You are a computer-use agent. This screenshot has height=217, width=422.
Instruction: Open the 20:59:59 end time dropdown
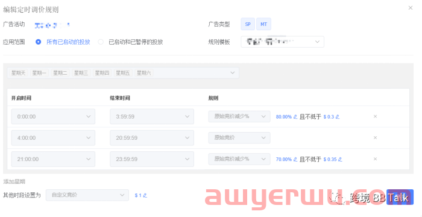click(152, 138)
